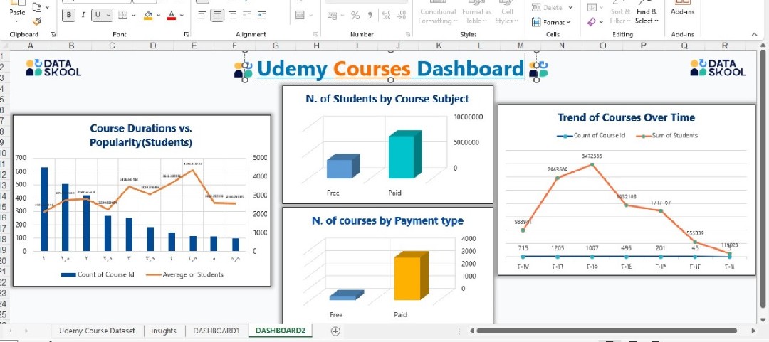
Task: Open Number format dialog launcher
Action: point(408,34)
